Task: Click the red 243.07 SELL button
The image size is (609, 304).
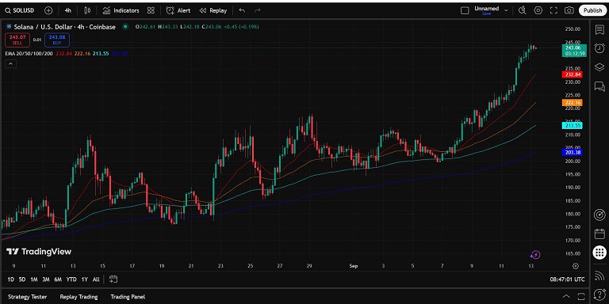Action: (17, 40)
